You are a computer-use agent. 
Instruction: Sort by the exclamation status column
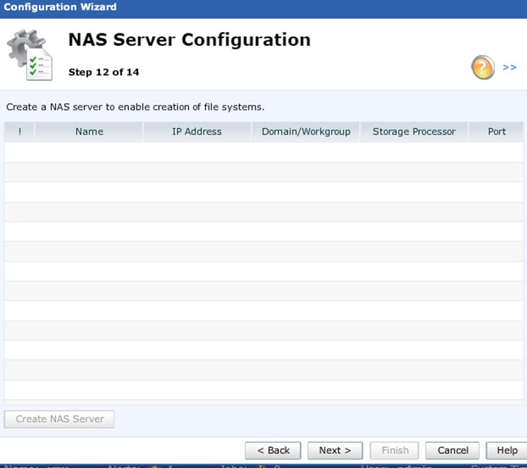pyautogui.click(x=20, y=131)
